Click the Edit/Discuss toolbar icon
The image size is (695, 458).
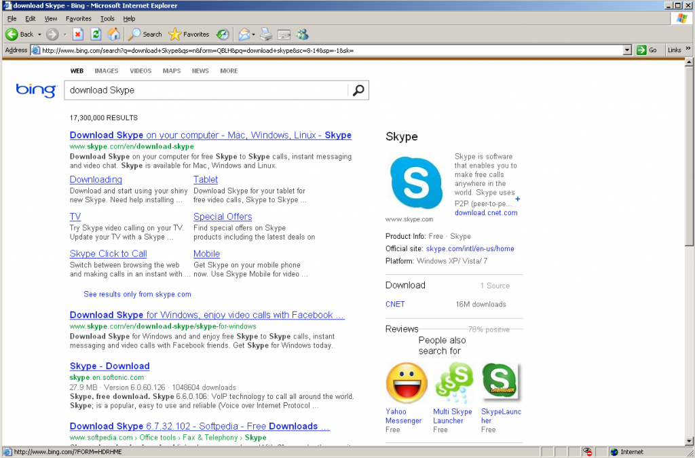click(x=284, y=34)
